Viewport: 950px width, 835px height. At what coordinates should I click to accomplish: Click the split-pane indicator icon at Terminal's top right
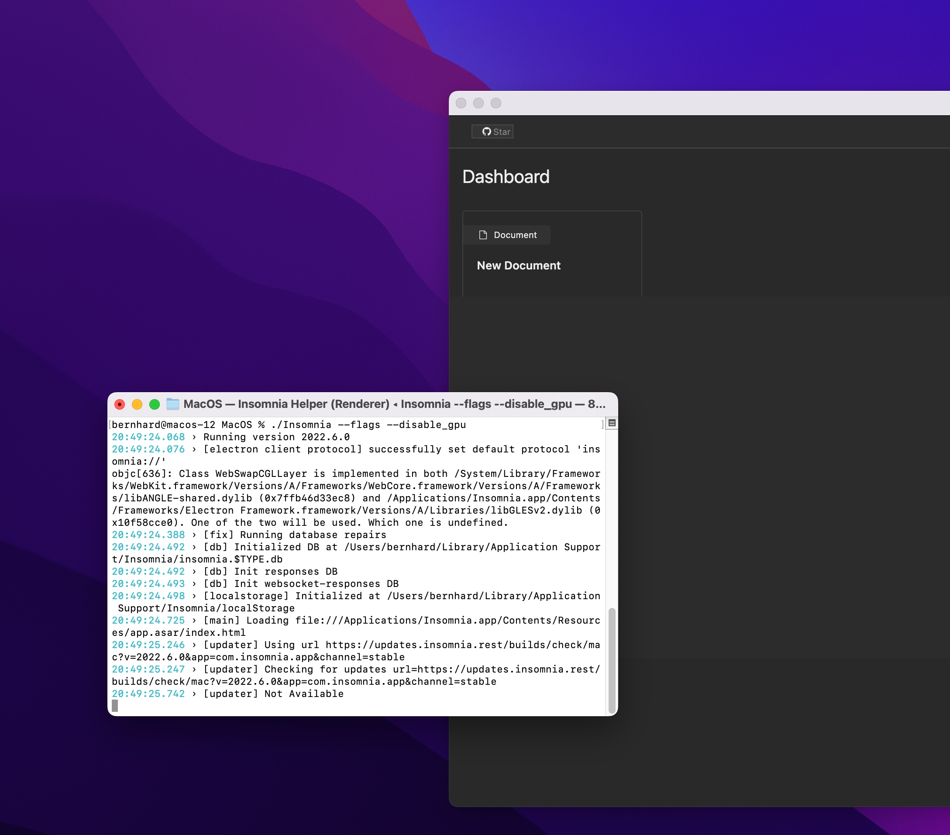612,423
